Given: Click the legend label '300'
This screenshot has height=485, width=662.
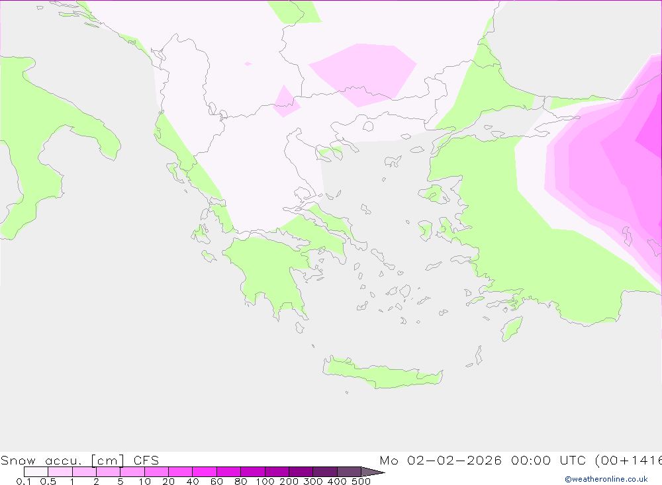Looking at the screenshot, I should point(313,481).
